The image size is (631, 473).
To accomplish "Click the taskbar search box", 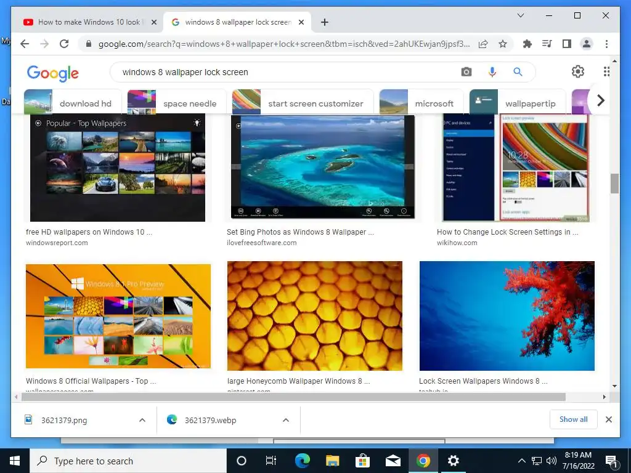I will tap(128, 461).
